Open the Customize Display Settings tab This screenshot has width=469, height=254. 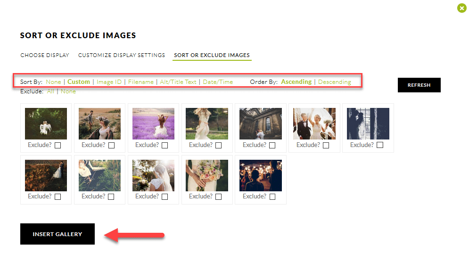click(122, 55)
